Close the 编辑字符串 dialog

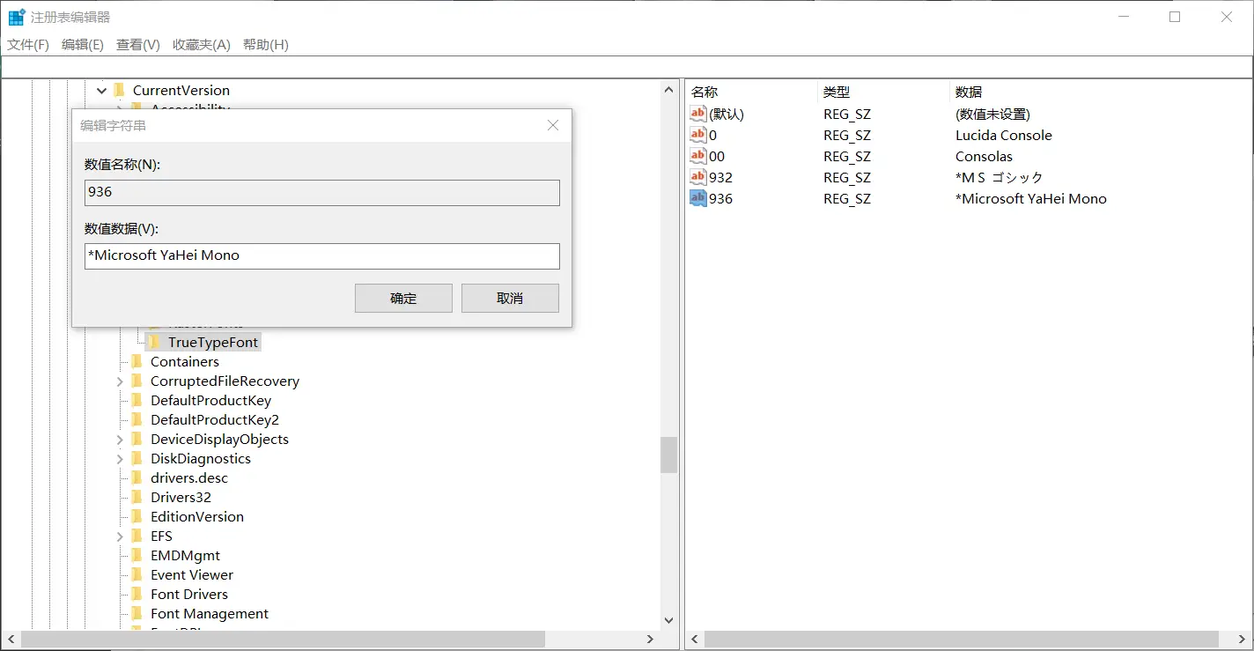tap(553, 125)
